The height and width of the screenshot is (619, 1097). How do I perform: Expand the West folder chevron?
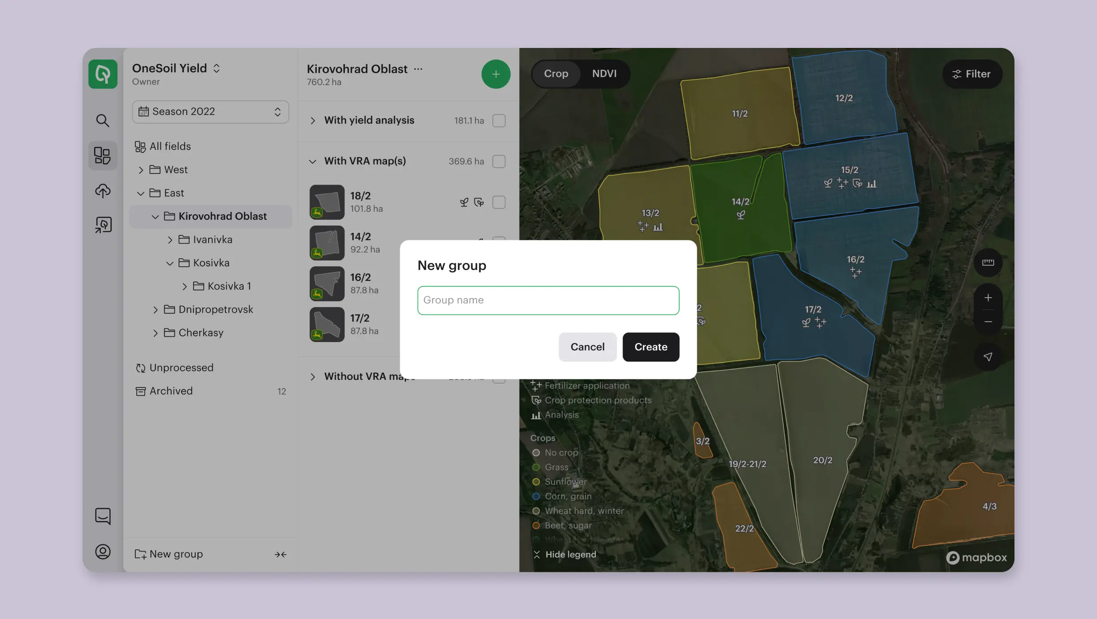click(141, 170)
